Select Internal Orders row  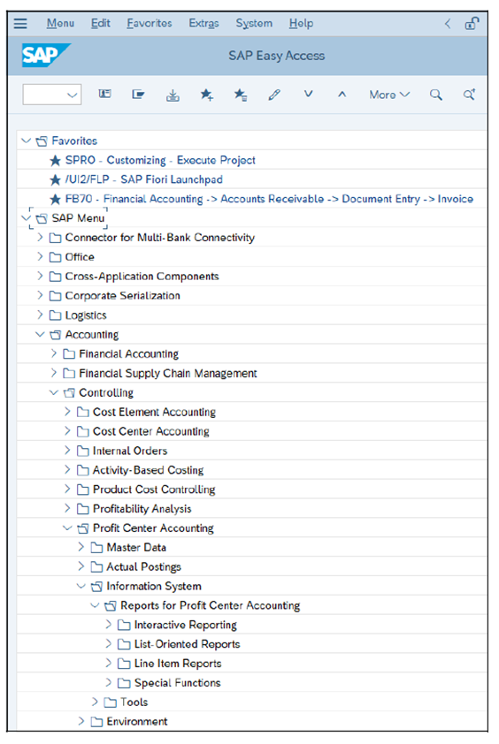click(x=251, y=451)
